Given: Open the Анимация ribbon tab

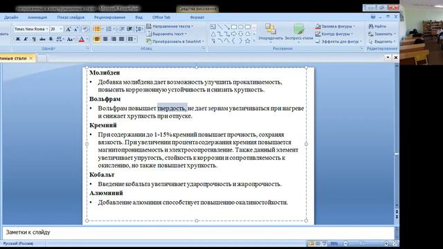Looking at the screenshot, I should click(37, 17).
